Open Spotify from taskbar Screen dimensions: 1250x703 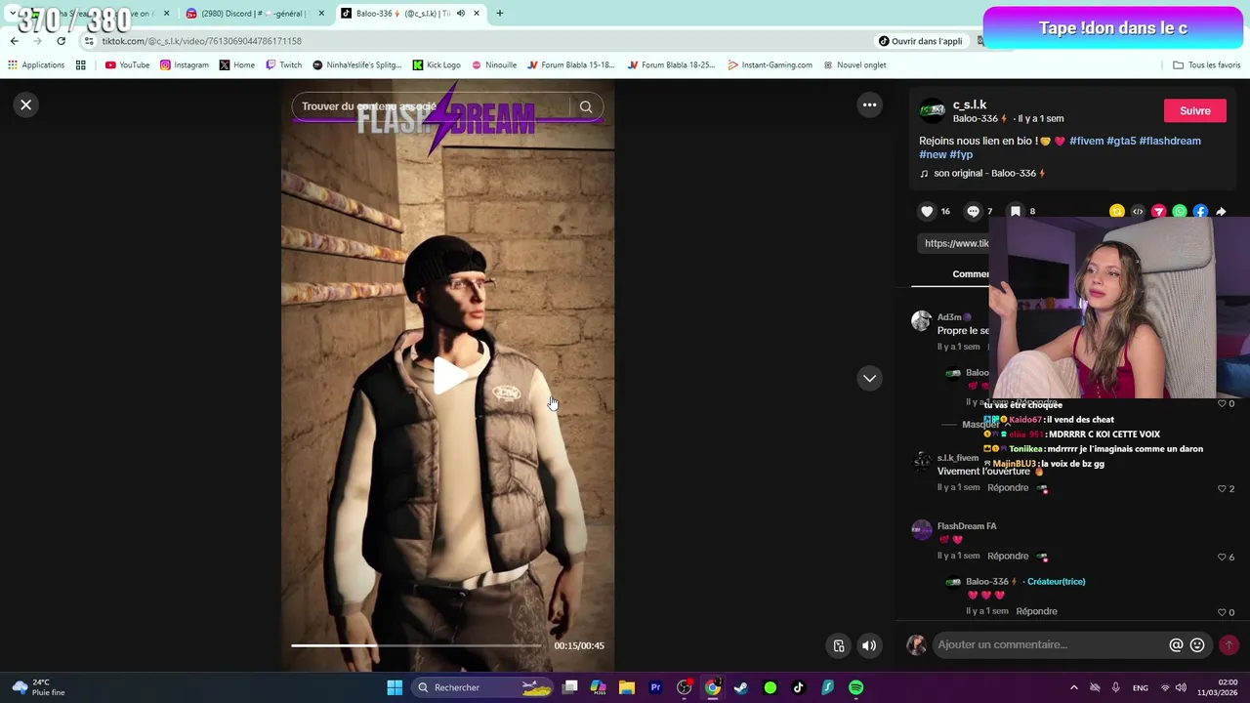click(x=855, y=687)
